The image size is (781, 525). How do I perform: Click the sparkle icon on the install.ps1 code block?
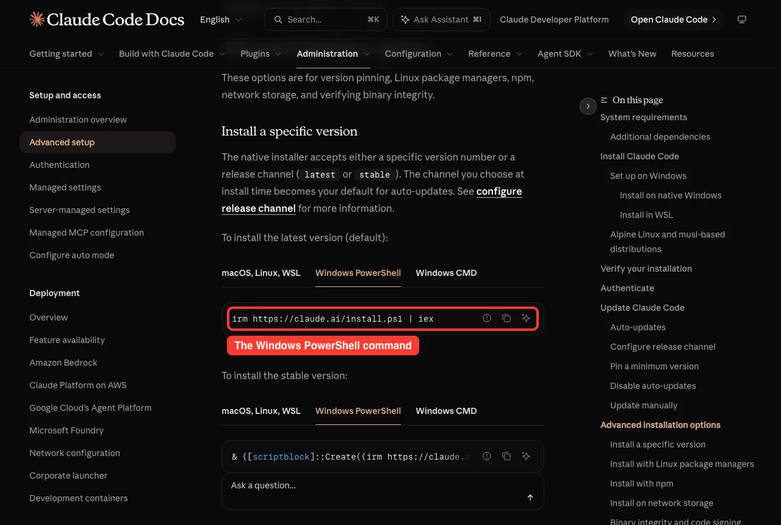coord(526,318)
